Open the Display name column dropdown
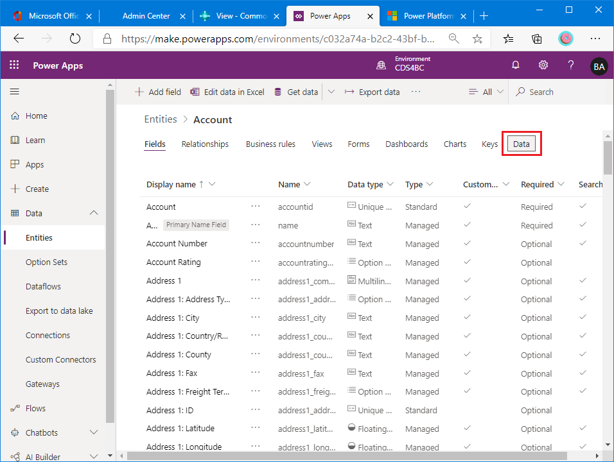 [x=212, y=184]
